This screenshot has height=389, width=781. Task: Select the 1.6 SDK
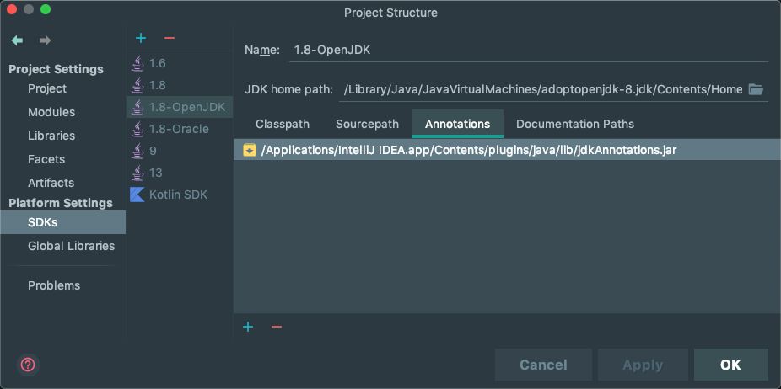180,63
